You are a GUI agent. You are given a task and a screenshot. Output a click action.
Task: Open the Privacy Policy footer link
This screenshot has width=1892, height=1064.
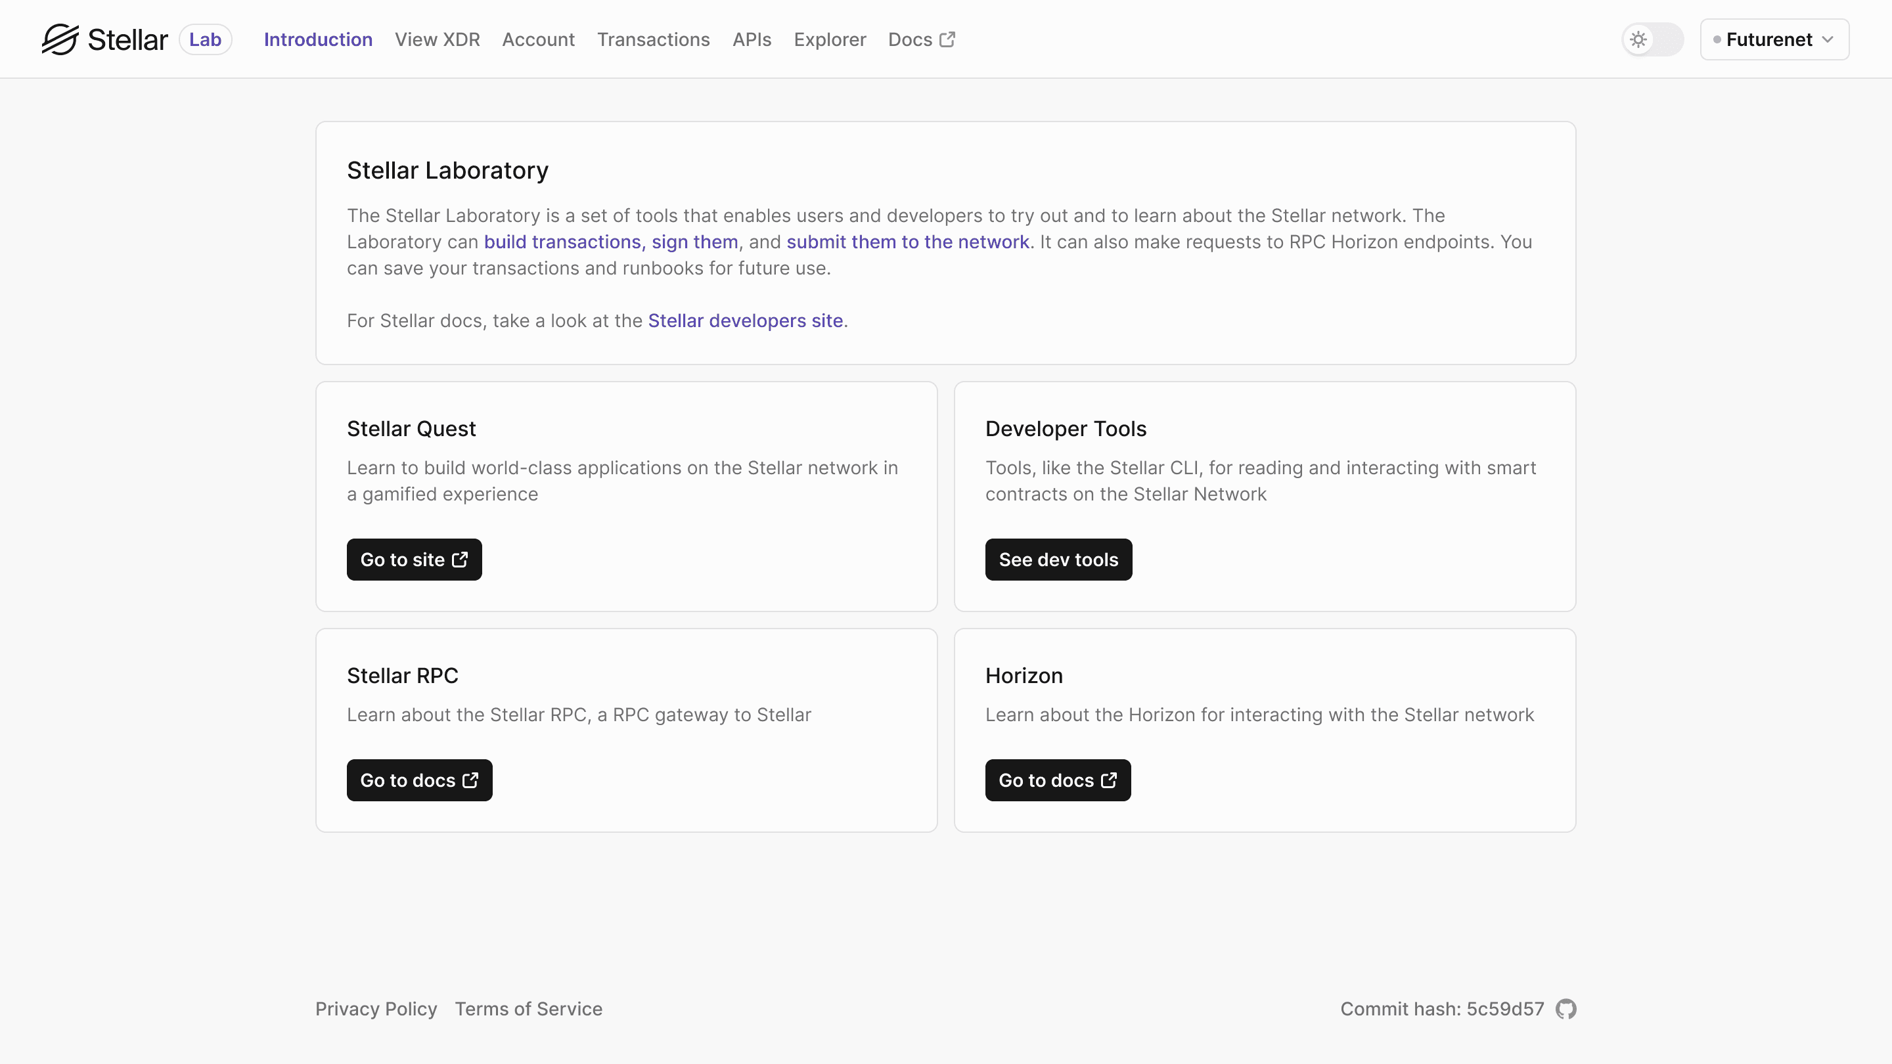tap(376, 1009)
